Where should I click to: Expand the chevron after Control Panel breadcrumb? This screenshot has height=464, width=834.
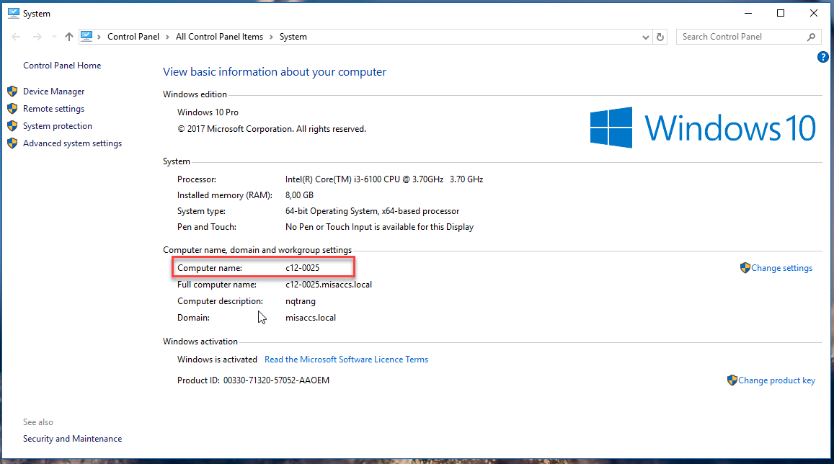click(x=167, y=37)
